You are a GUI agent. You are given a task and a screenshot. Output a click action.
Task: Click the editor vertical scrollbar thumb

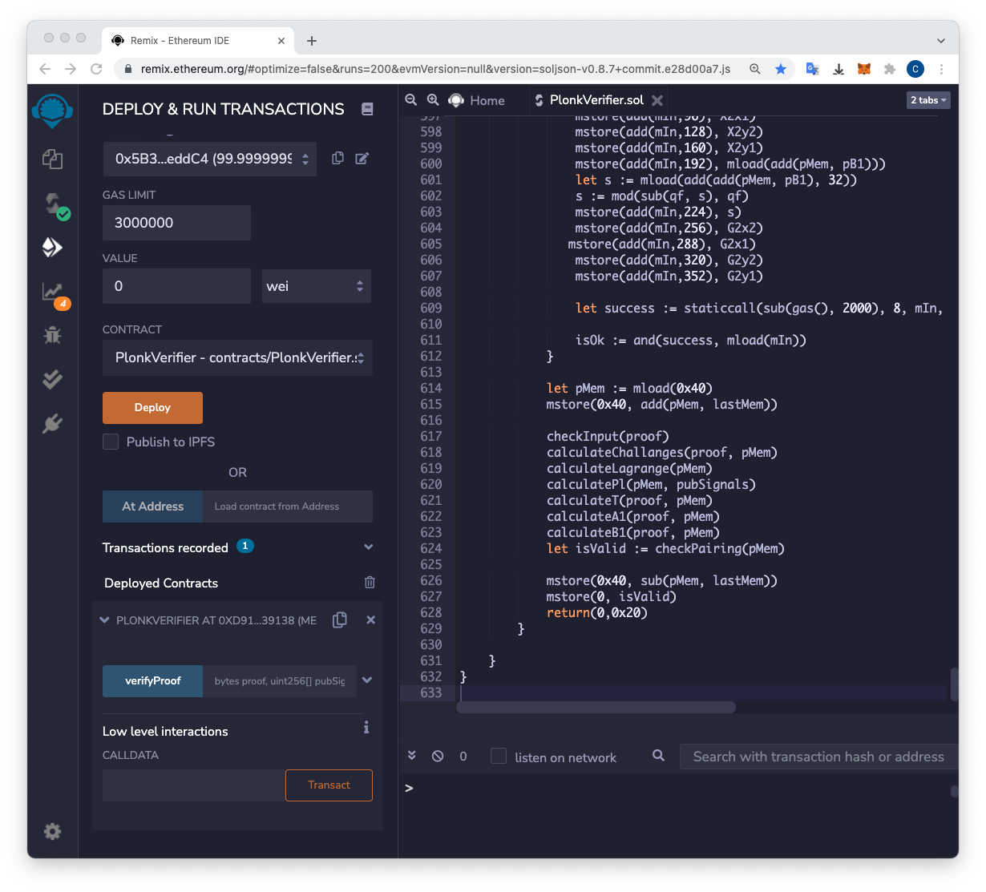[x=954, y=684]
